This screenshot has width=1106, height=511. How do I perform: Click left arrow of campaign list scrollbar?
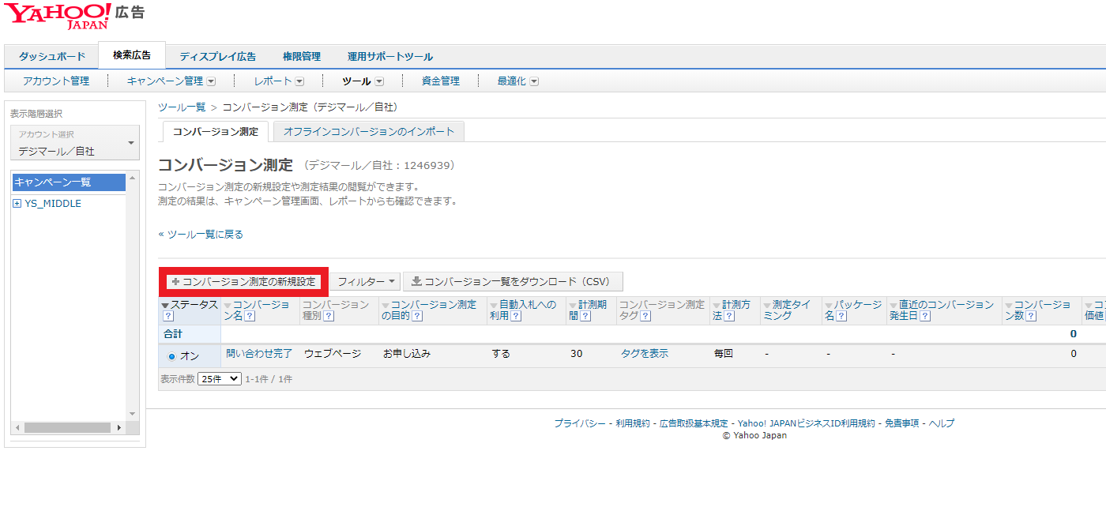click(x=17, y=427)
